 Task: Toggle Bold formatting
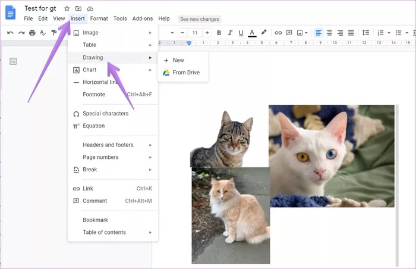pyautogui.click(x=219, y=33)
